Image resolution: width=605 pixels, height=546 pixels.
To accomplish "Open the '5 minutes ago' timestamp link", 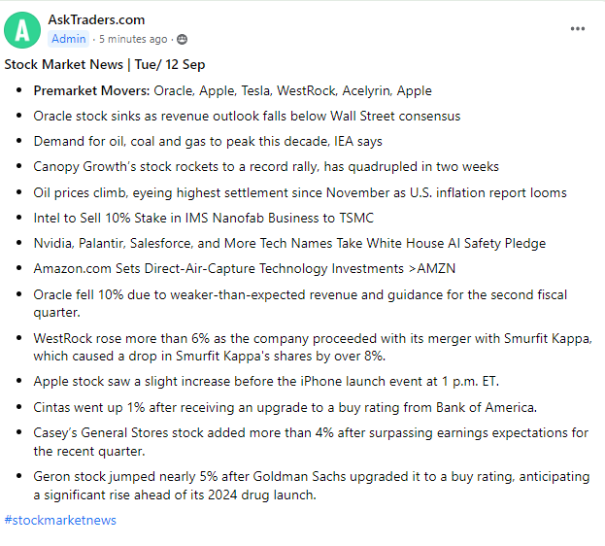I will pos(133,39).
